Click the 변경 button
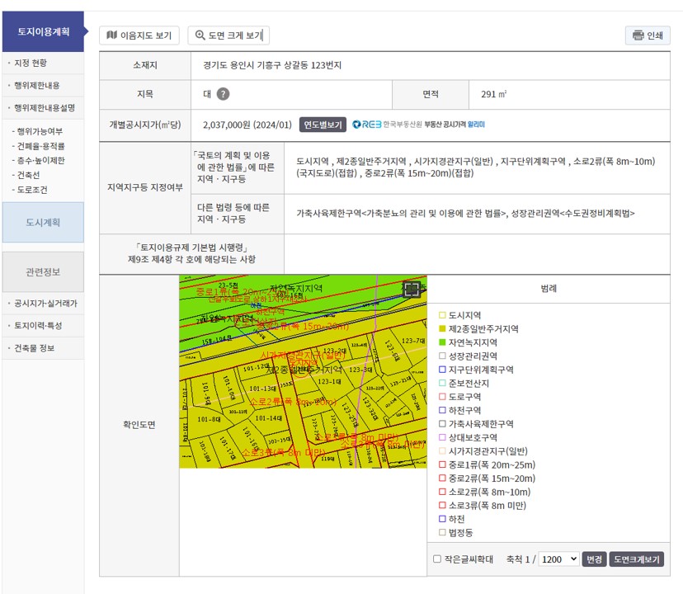The width and height of the screenshot is (683, 594). pyautogui.click(x=594, y=559)
